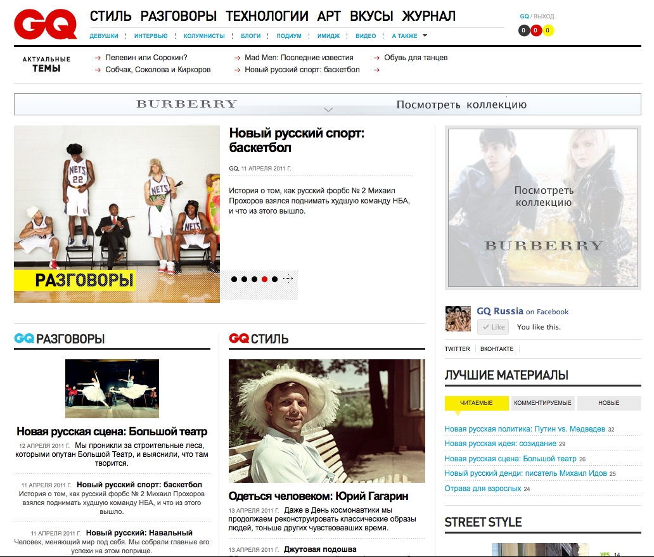
Task: Open the ВКОНТАКТЕ social tab
Action: (497, 349)
